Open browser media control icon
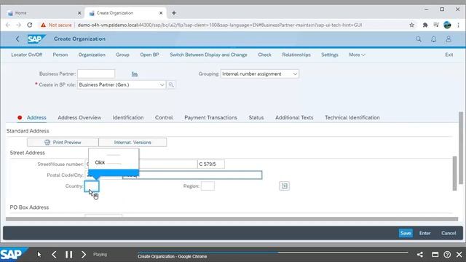This screenshot has height=262, width=466. pos(436,25)
